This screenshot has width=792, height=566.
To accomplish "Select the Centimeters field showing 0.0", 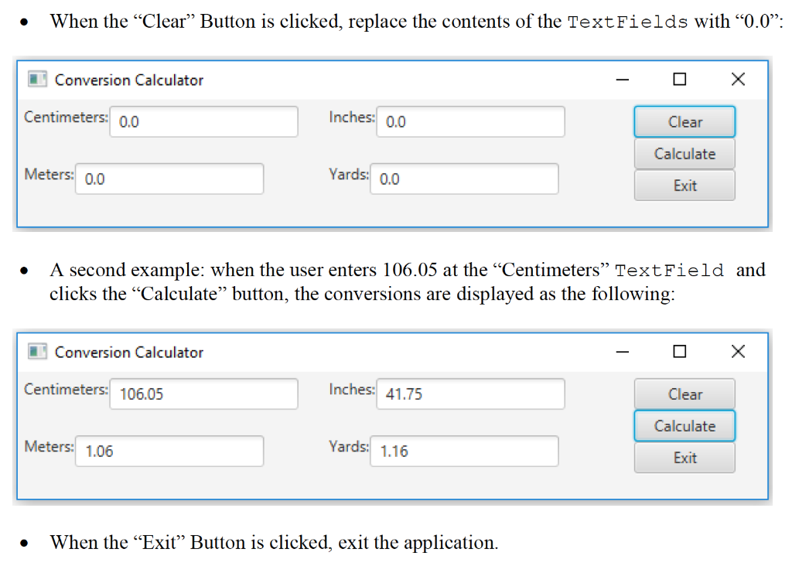I will click(203, 121).
